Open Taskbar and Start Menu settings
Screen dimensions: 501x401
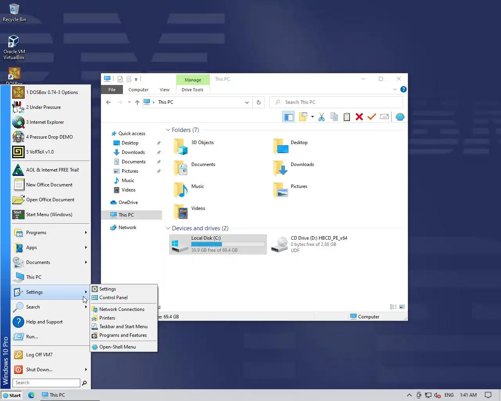point(124,327)
